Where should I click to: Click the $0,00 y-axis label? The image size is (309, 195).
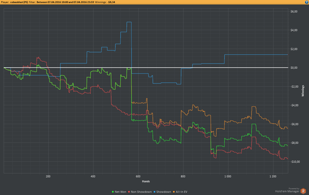[294, 68]
